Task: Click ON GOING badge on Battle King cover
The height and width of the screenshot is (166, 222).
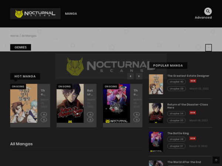Action: (111, 87)
